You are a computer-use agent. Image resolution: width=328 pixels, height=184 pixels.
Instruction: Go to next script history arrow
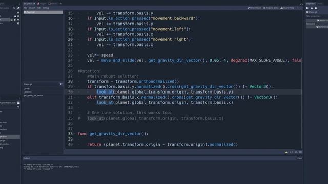point(301,8)
